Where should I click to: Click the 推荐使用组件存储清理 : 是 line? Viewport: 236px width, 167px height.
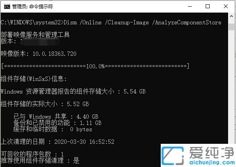(x=40, y=161)
